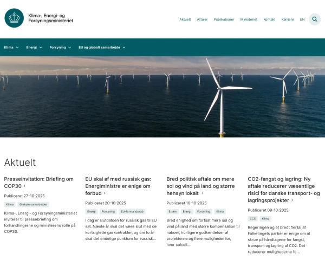Screen dimensions: 325x260
Task: Click the arrow icon after 'hensyn lokalt'
Action: click(203, 193)
